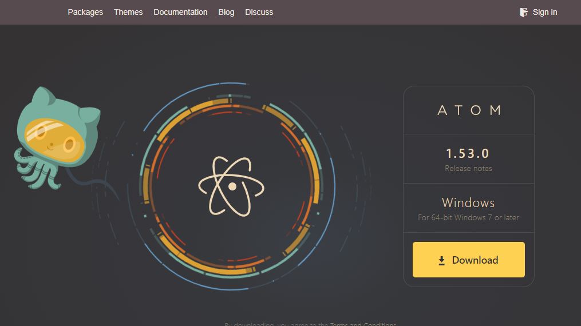Click the Octocat astronaut mascot

[x=58, y=138]
